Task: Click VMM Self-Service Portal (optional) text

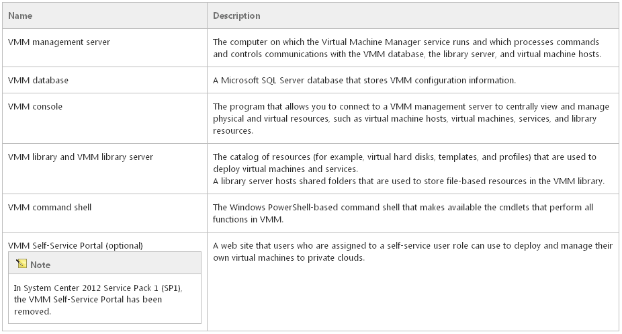Action: pyautogui.click(x=75, y=245)
